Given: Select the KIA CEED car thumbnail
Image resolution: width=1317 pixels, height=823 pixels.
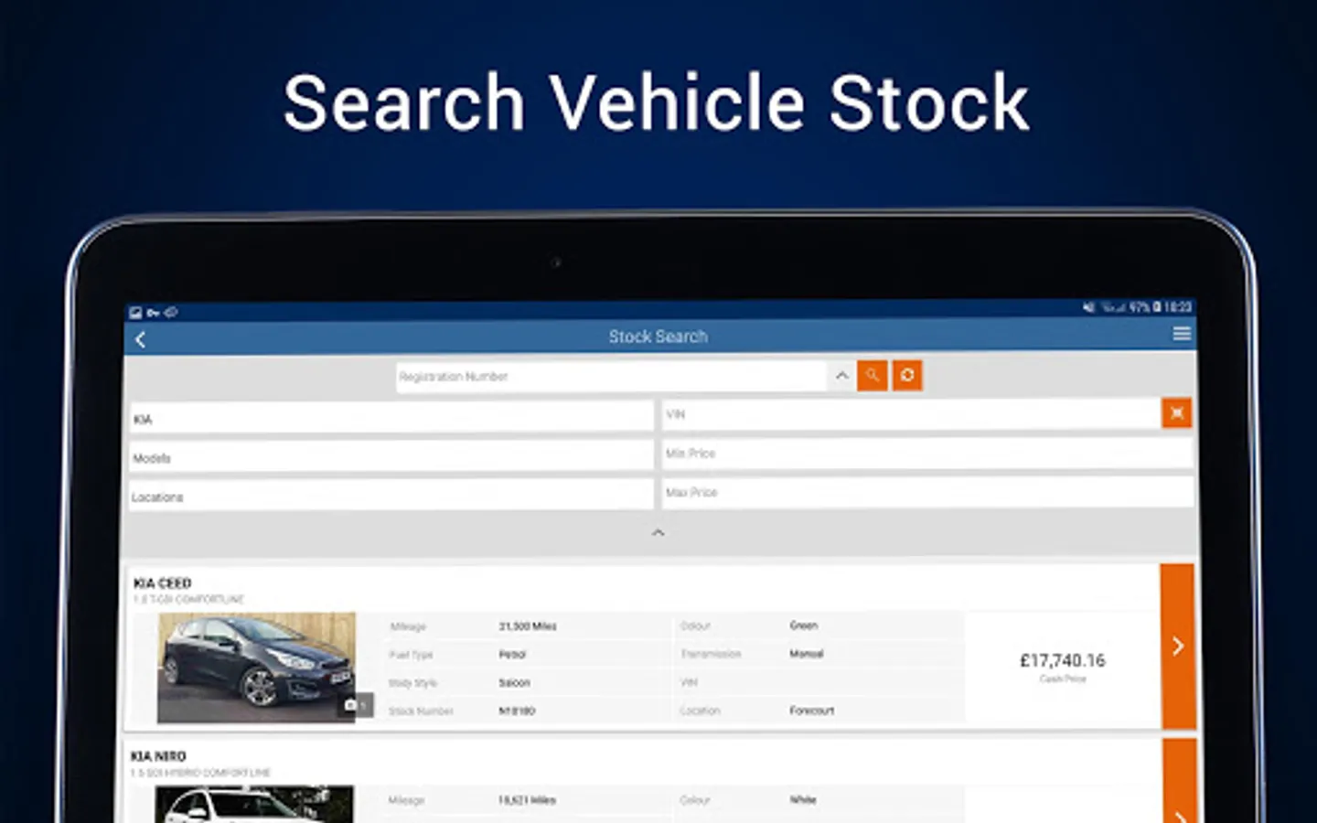Looking at the screenshot, I should coord(256,668).
